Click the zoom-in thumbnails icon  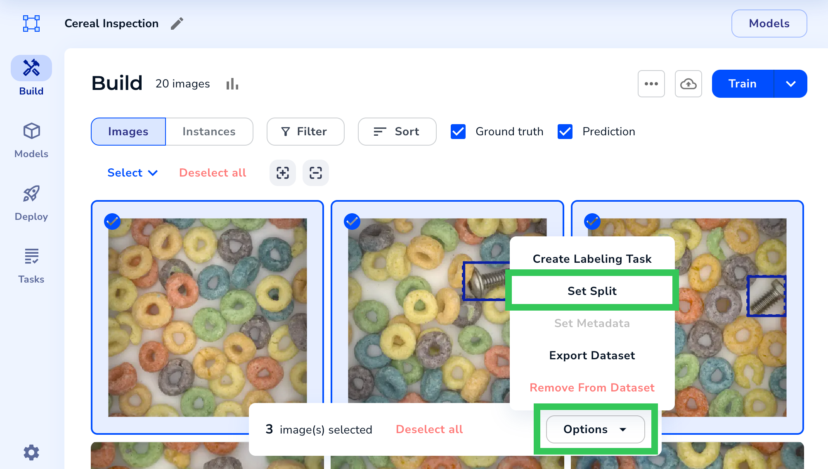pyautogui.click(x=283, y=173)
